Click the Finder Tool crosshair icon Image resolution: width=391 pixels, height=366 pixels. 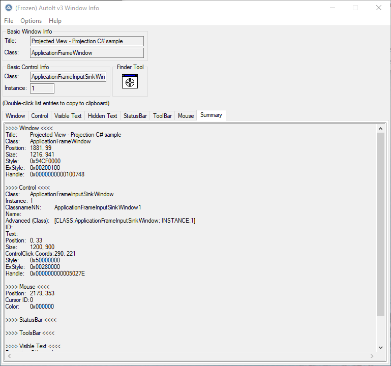point(130,81)
